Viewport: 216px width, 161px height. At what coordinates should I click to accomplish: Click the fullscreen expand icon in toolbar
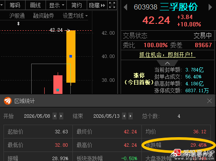[112, 5]
